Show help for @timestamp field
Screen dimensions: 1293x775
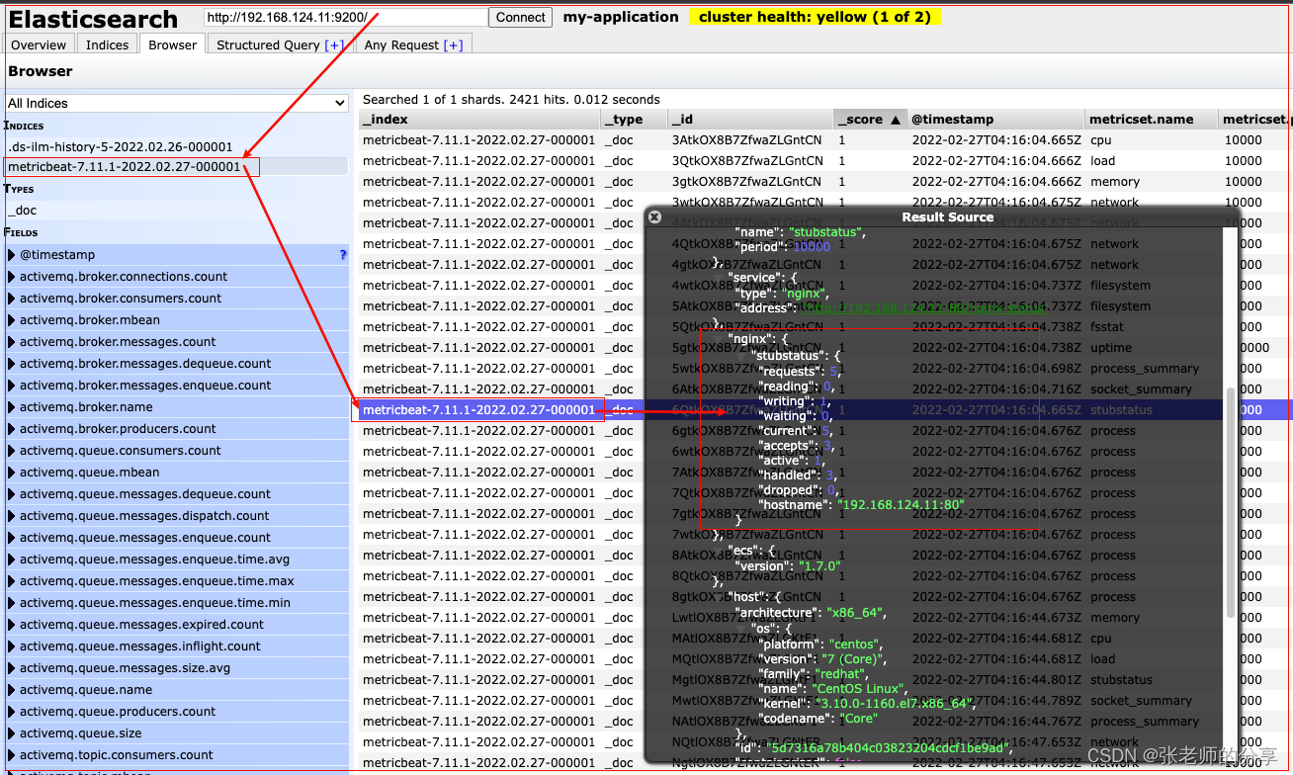343,255
